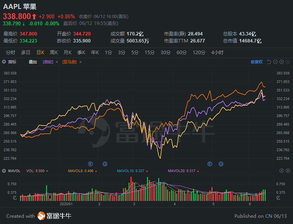
Task: Click second E earnings marker near May
Action: [x=210, y=164]
